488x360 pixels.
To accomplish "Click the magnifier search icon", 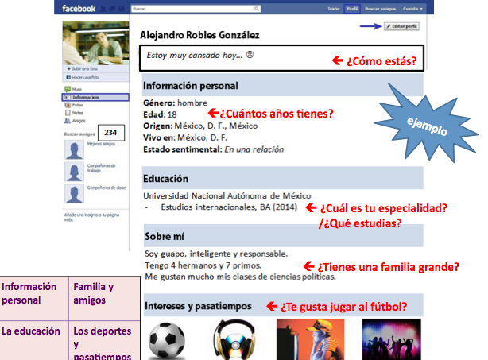I will pos(257,9).
